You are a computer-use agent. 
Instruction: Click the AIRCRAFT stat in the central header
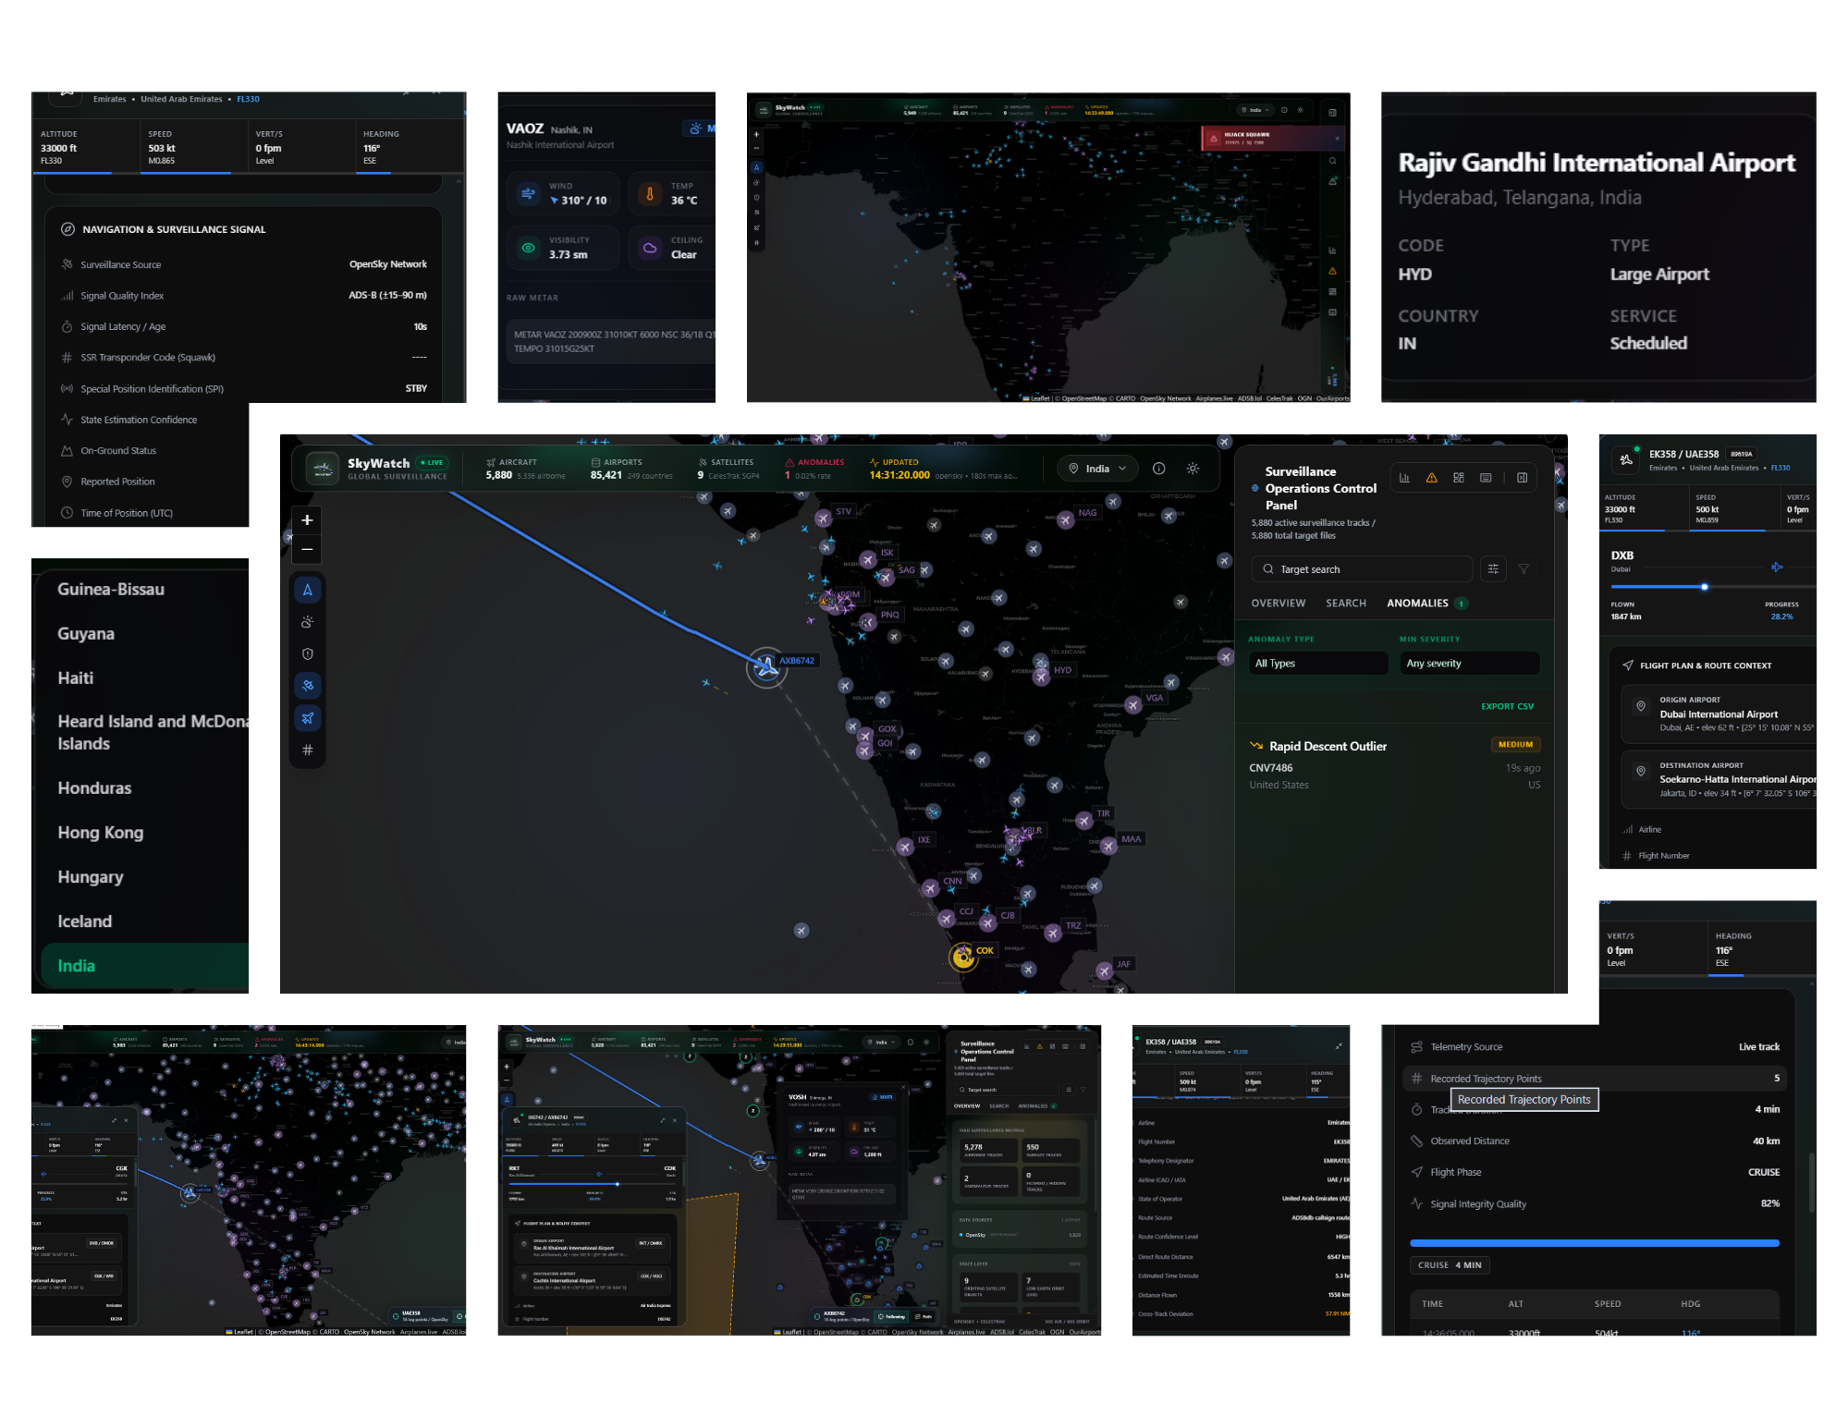coord(525,469)
